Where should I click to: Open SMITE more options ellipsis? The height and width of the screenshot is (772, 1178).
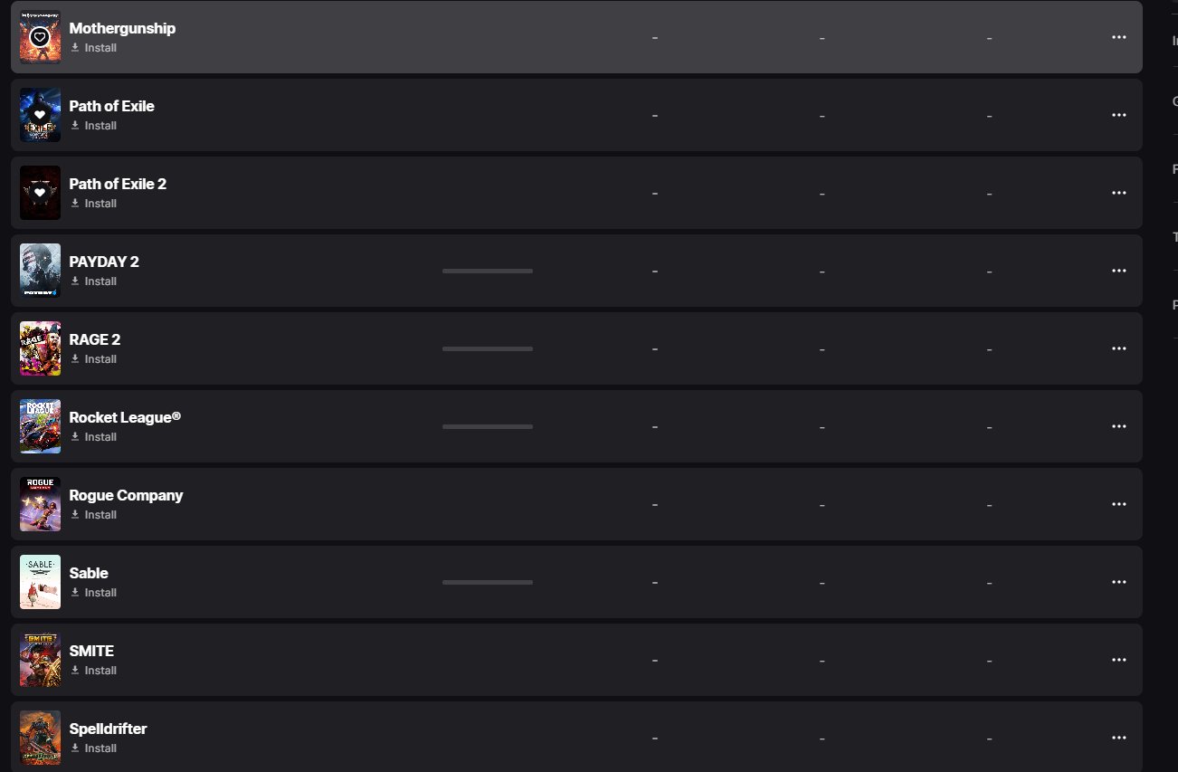1118,660
